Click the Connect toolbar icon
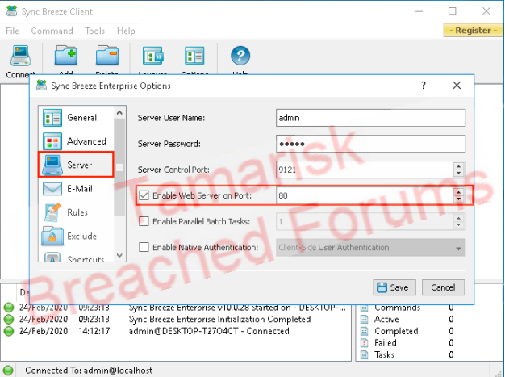This screenshot has width=505, height=377. click(x=21, y=56)
